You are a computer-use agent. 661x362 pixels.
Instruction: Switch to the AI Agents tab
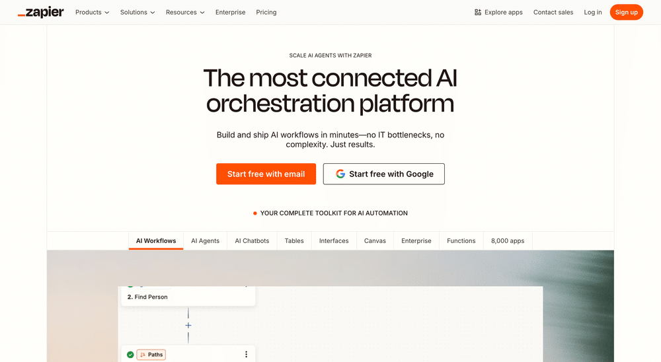coord(206,240)
